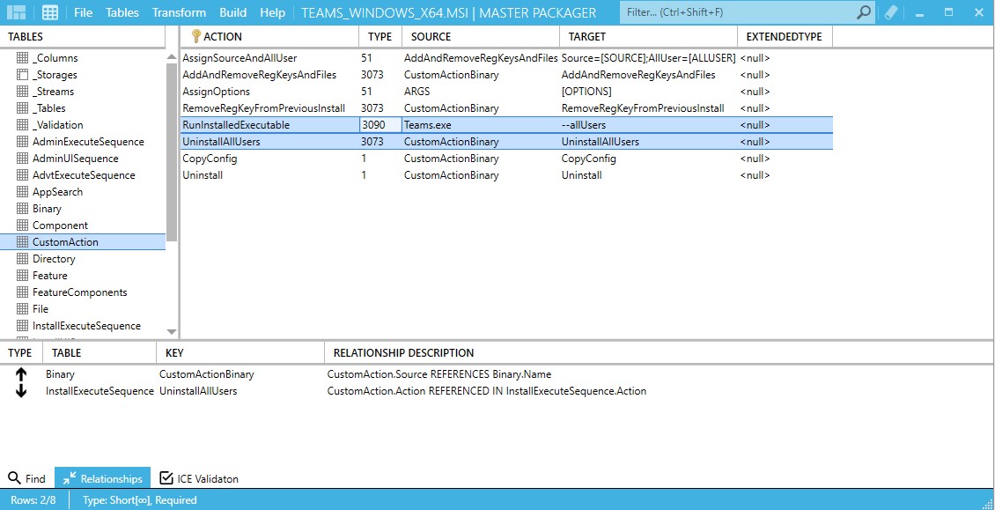The width and height of the screenshot is (995, 510).
Task: Click CustomActionBinary key in relationships
Action: tap(207, 374)
